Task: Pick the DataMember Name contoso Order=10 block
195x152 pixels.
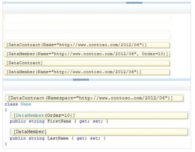Action: (87, 54)
